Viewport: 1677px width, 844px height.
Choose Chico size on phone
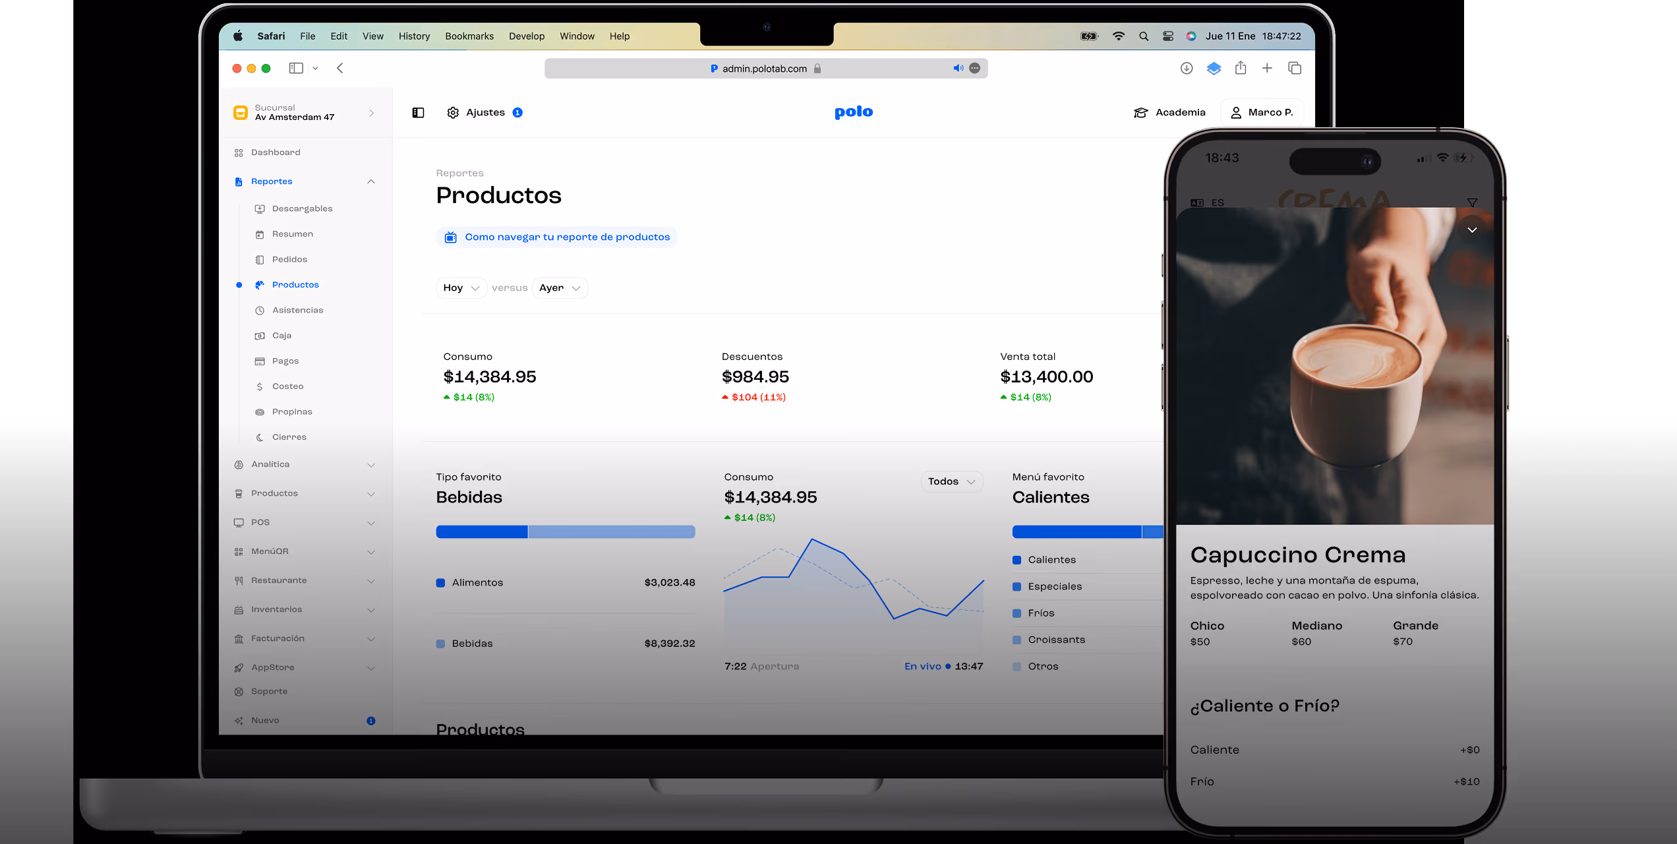pos(1207,633)
